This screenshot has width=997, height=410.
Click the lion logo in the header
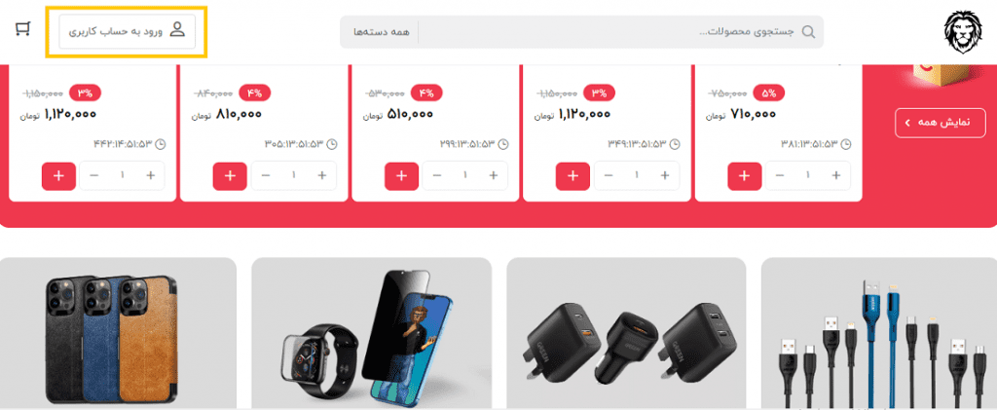coord(962,32)
